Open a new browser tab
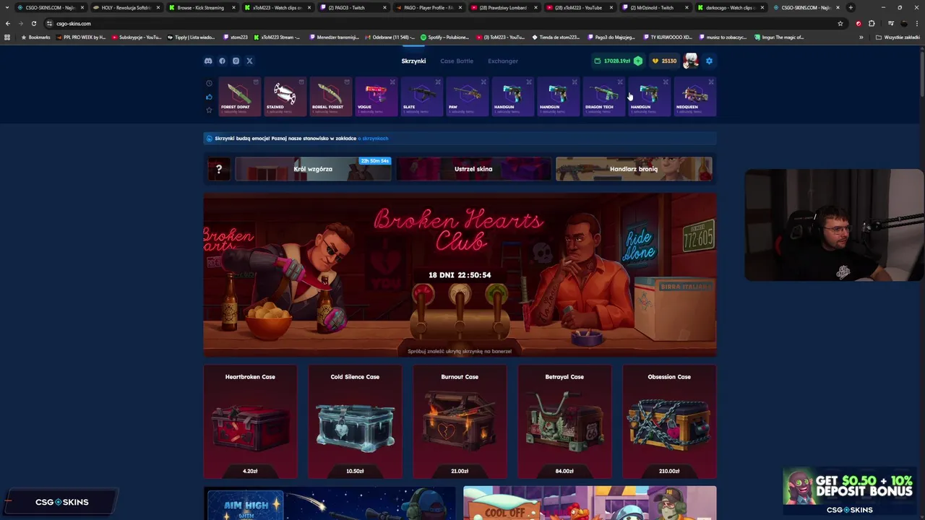The image size is (925, 520). click(851, 7)
